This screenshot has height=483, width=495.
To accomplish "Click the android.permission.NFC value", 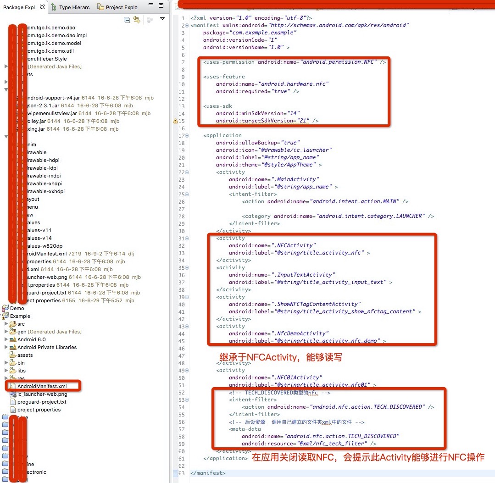I will [339, 62].
